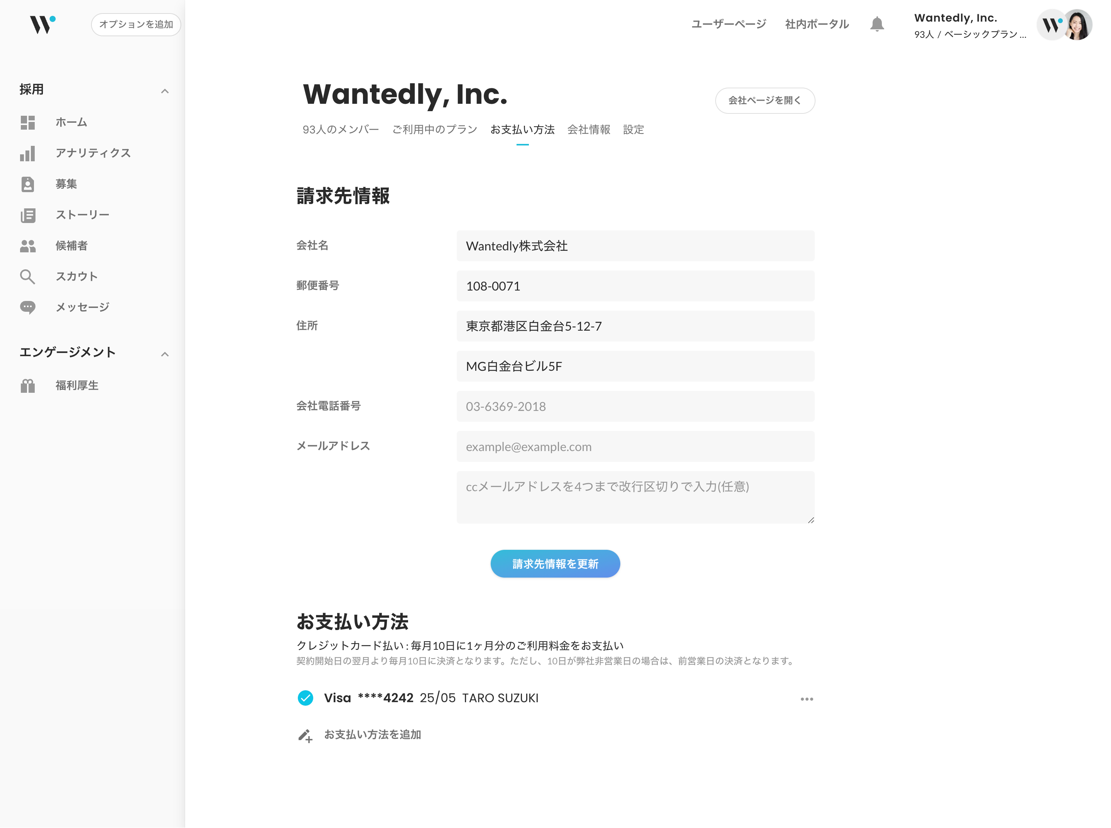The height and width of the screenshot is (828, 1111).
Task: Open the 候補者 people icon
Action: point(27,246)
